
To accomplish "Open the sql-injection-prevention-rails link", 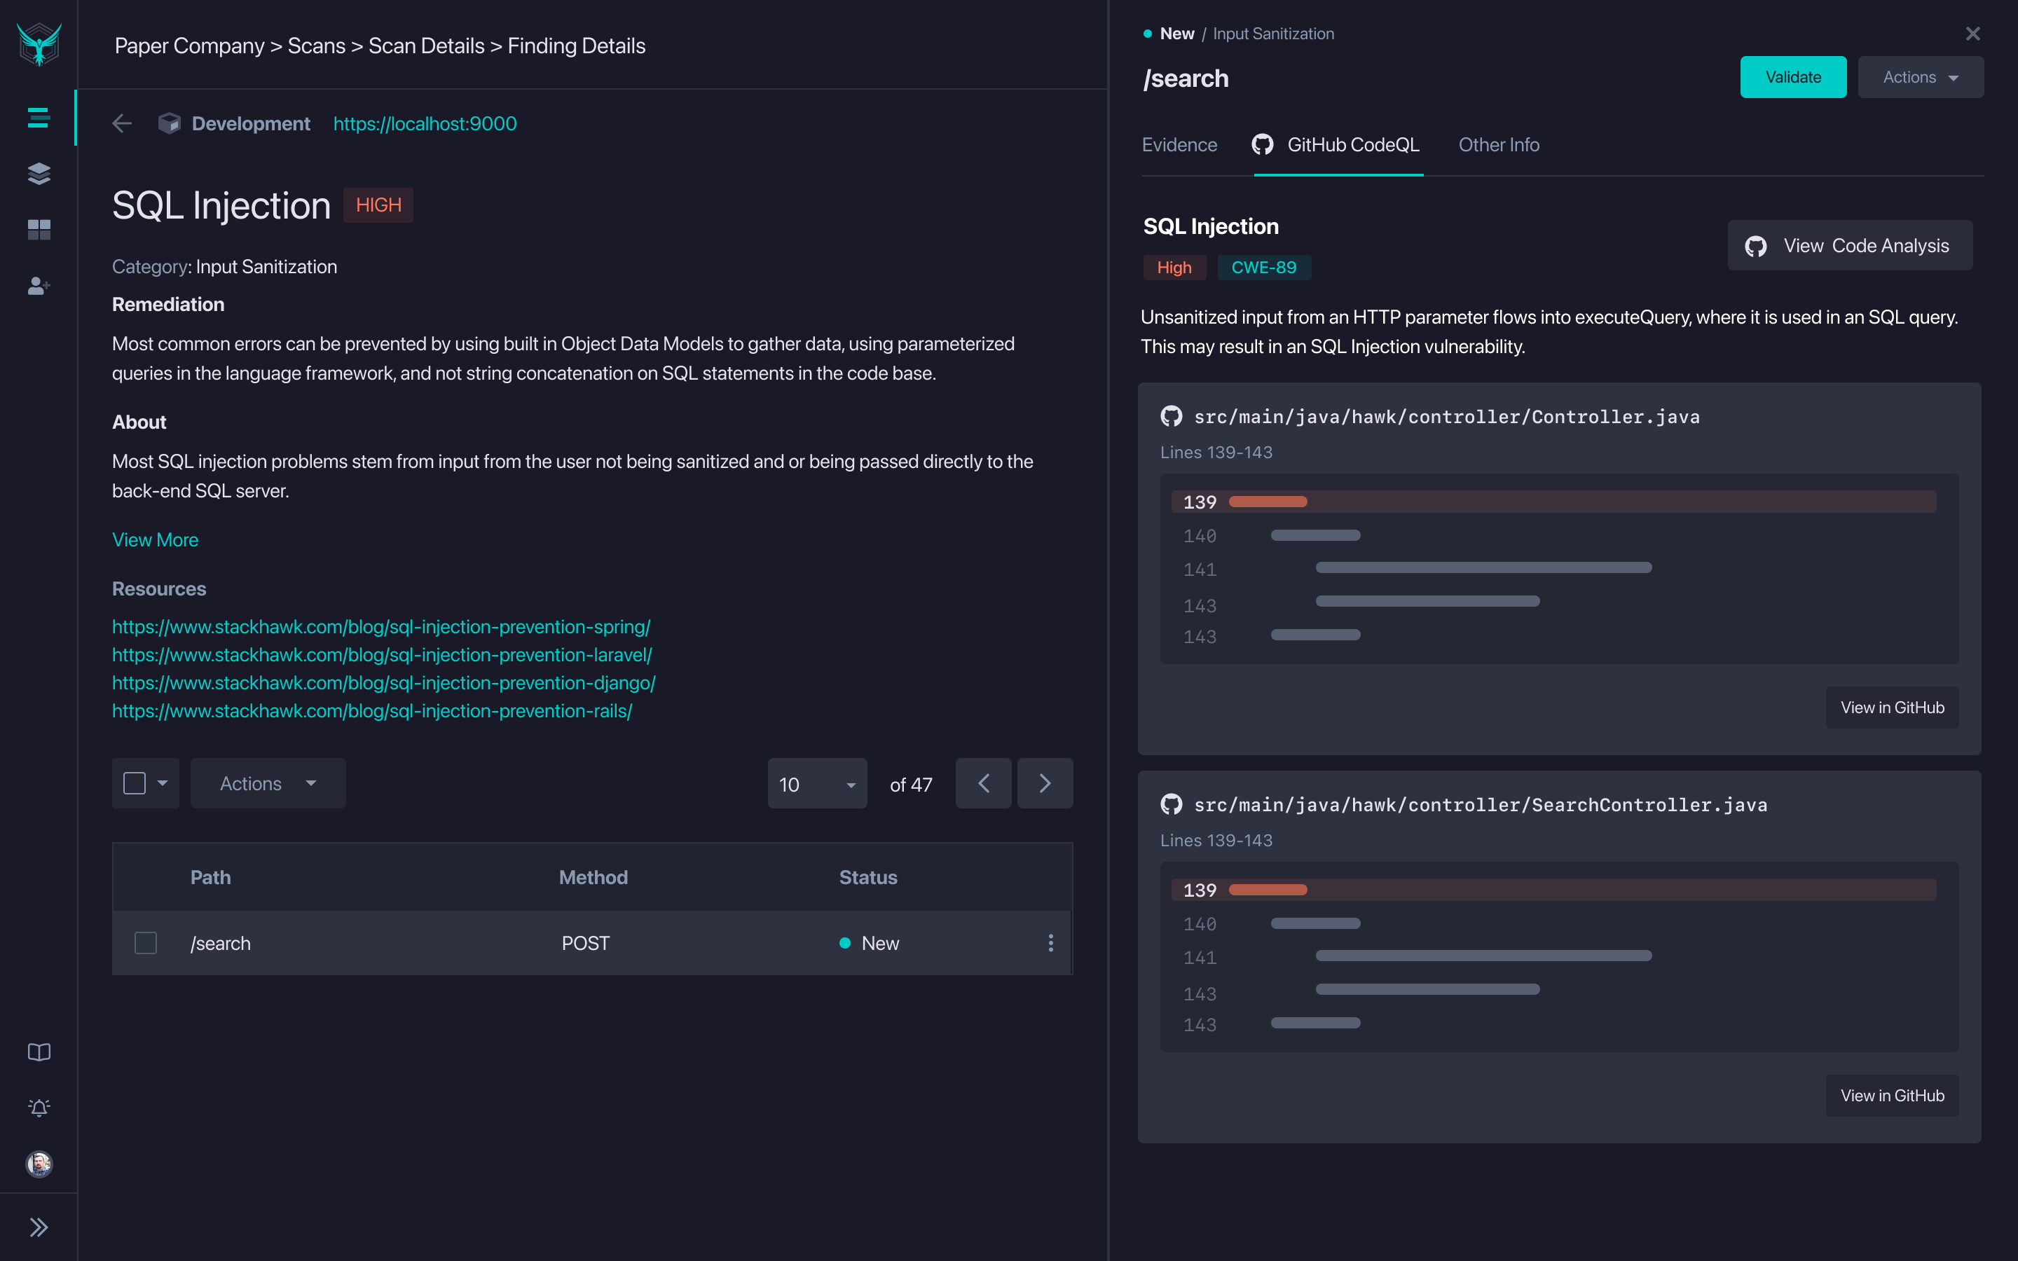I will pyautogui.click(x=372, y=710).
